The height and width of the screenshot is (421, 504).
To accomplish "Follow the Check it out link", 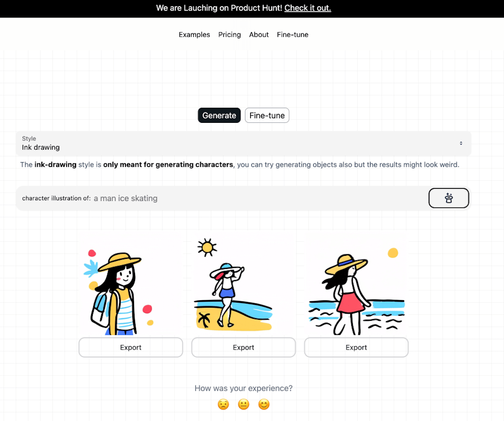I will [x=307, y=8].
